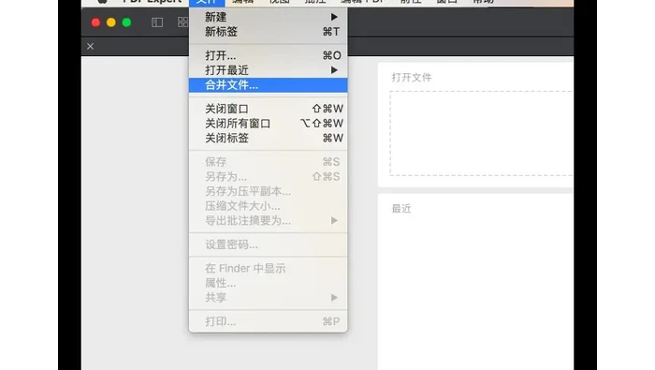The height and width of the screenshot is (370, 655).
Task: Expand 导出批注摘要为... submenu
Action: click(x=269, y=221)
